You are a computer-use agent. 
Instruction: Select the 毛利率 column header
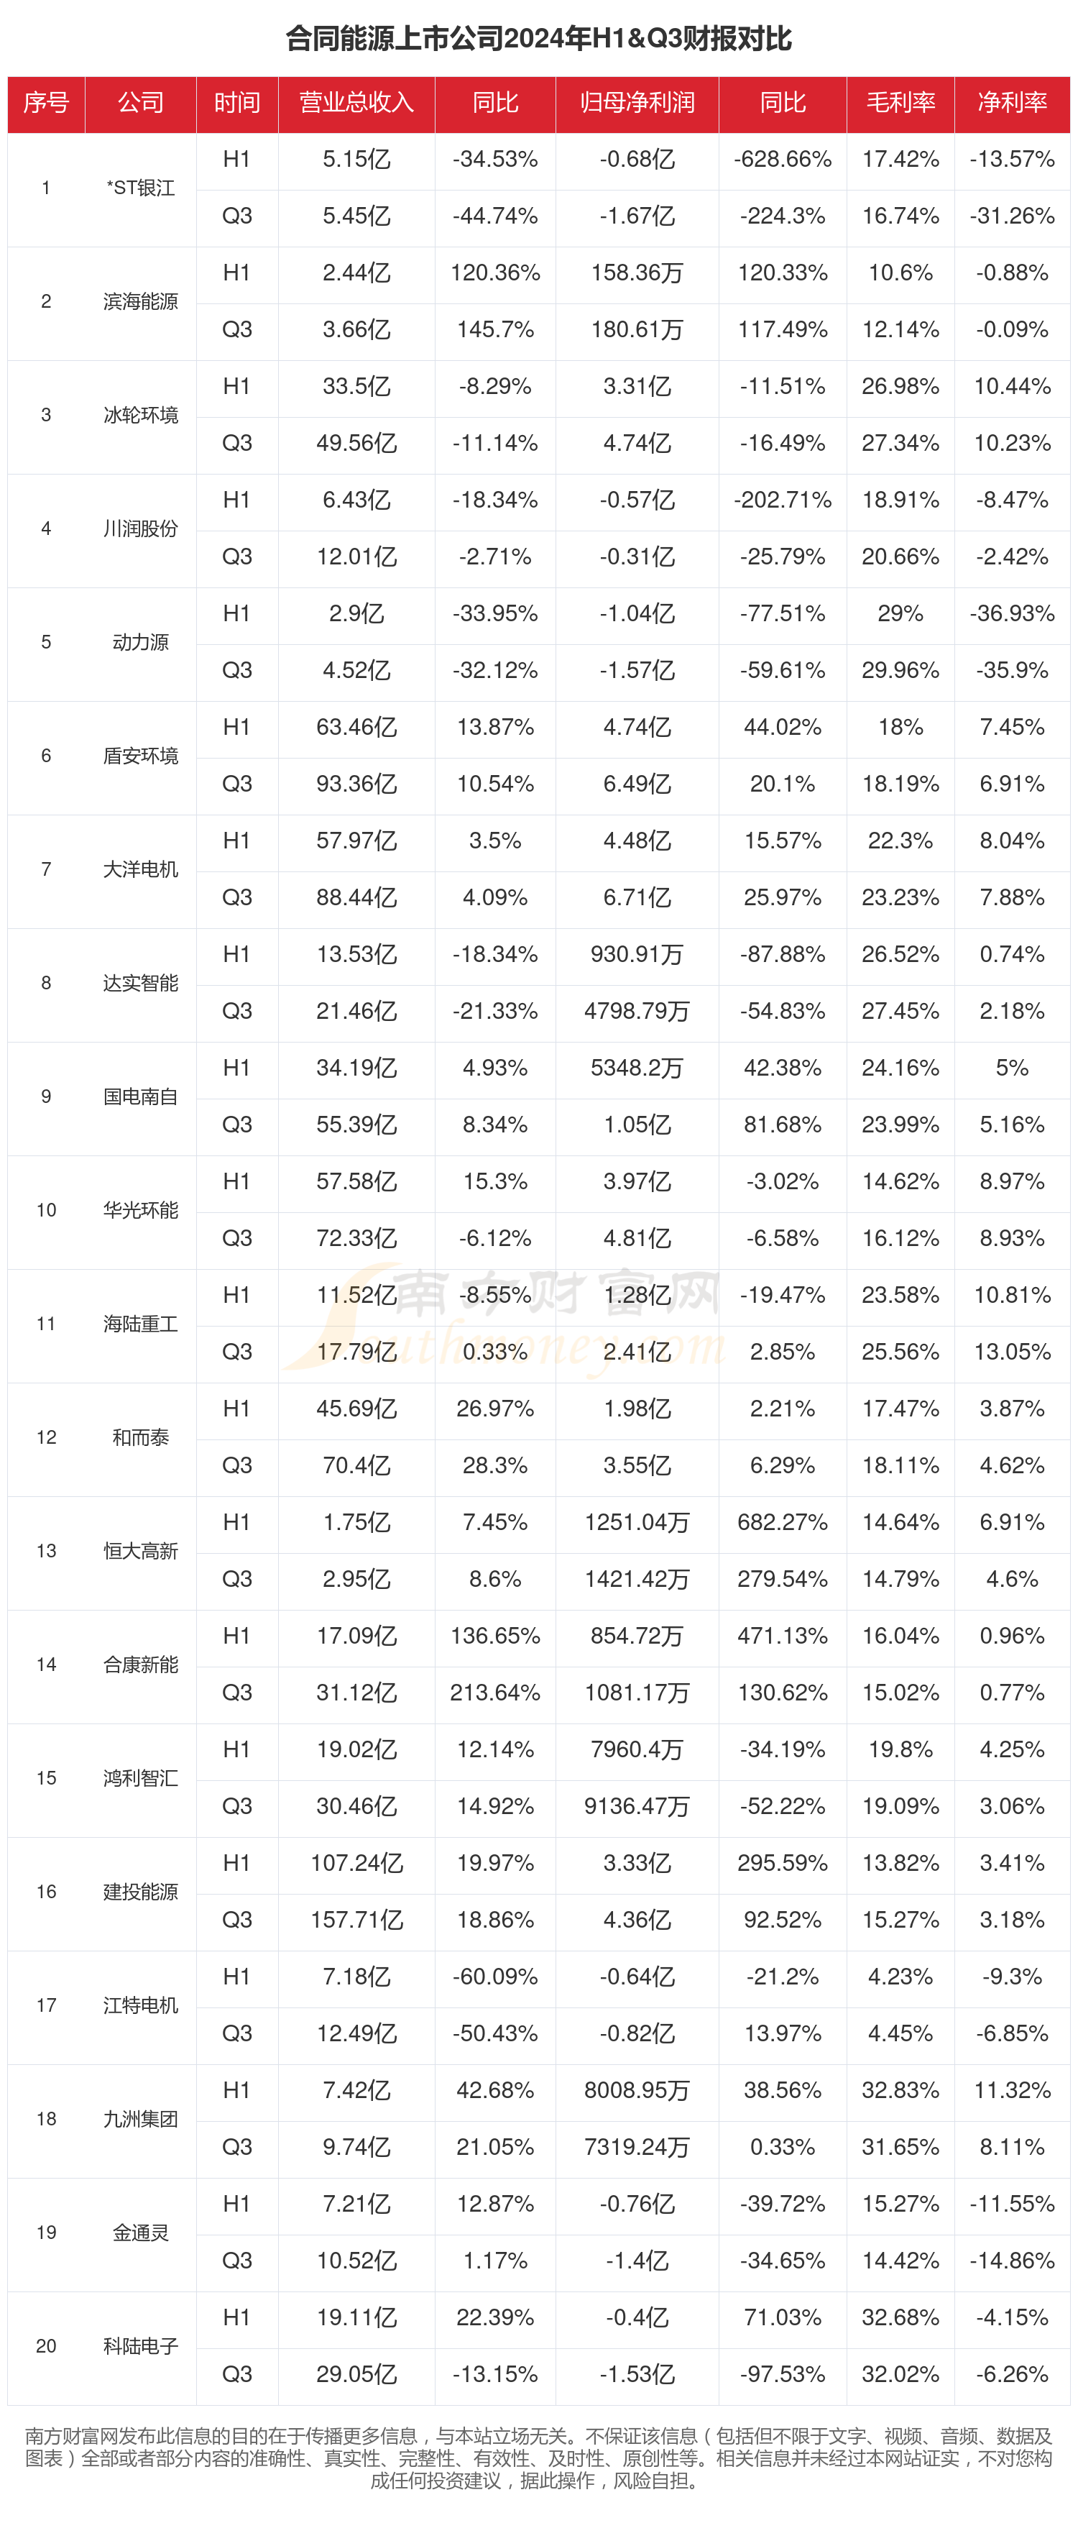click(900, 103)
